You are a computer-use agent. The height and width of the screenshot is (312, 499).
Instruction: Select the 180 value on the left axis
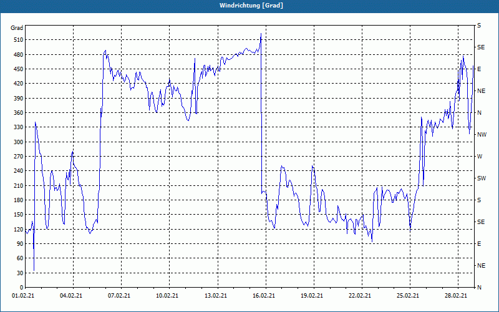tap(18, 200)
